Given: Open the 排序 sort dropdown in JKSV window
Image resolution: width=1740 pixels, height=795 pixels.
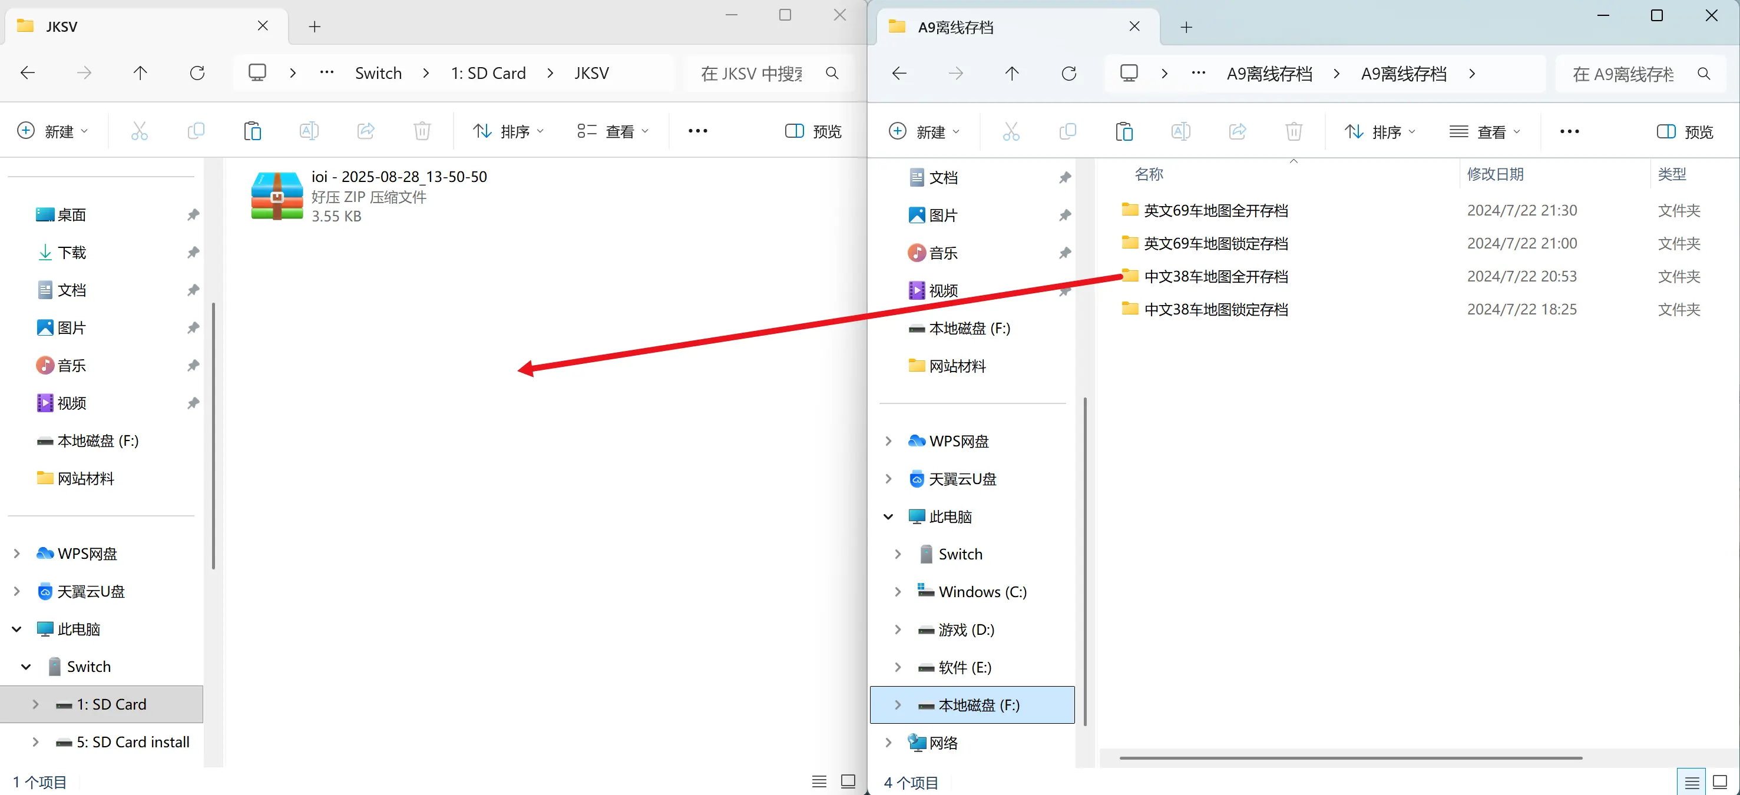Looking at the screenshot, I should point(508,131).
